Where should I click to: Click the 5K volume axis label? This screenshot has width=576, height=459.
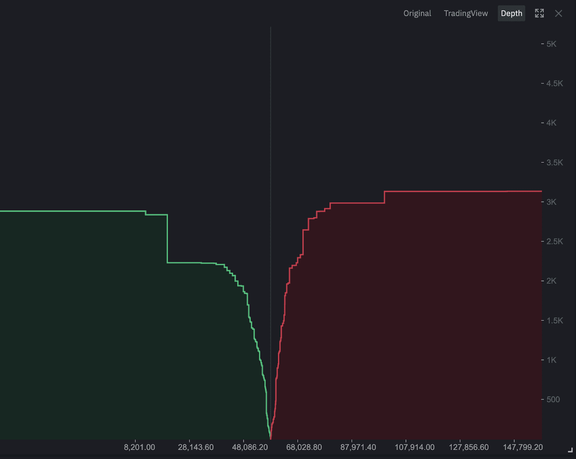[551, 44]
